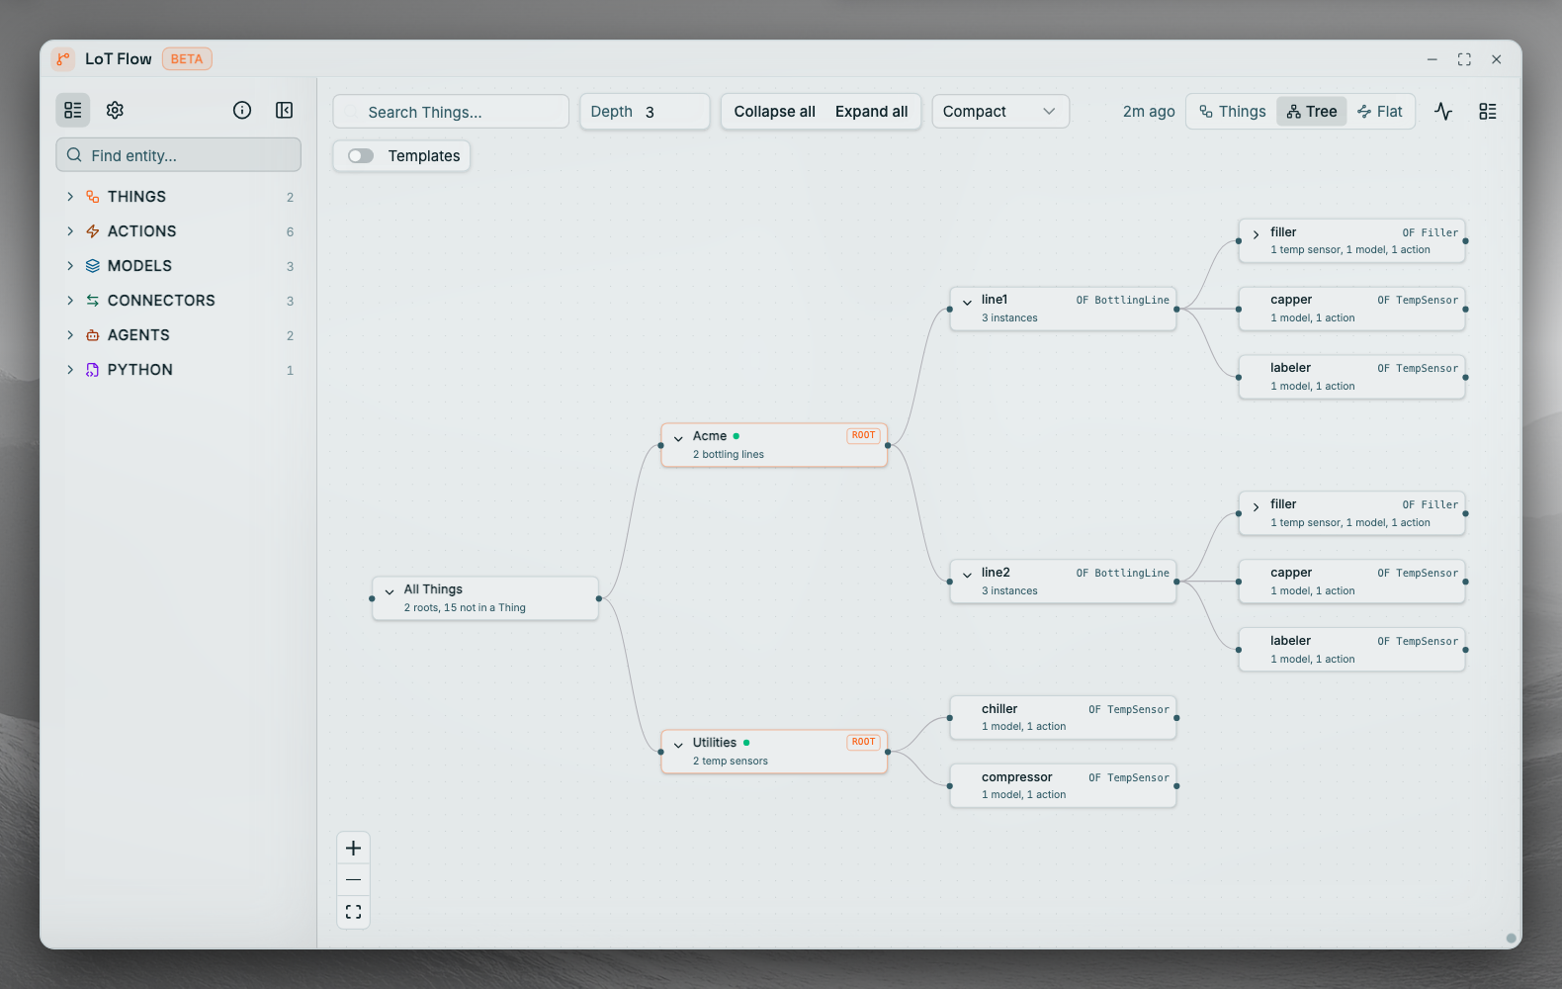Click the CONNECTORS arrows icon
This screenshot has height=989, width=1562.
93,301
